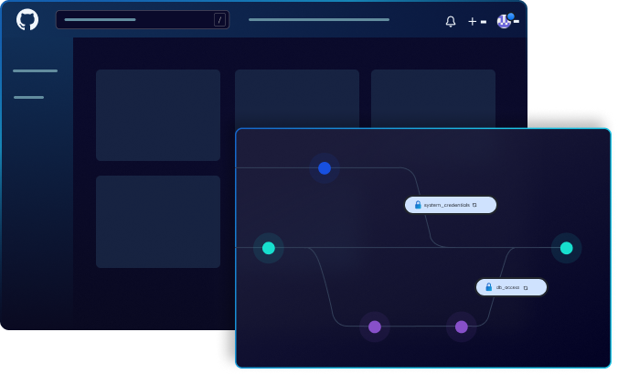Click the system_credentials secret label
The width and height of the screenshot is (618, 375).
(446, 205)
